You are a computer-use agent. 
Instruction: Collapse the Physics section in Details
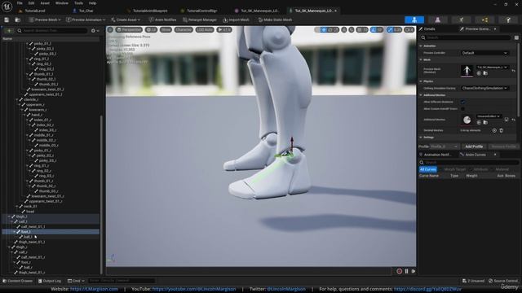pos(421,81)
